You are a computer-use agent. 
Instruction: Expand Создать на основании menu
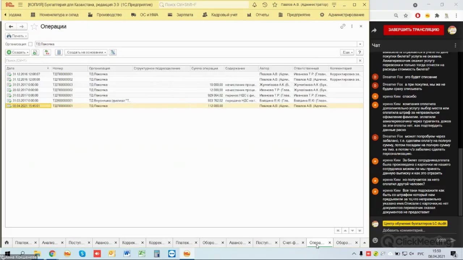86,52
